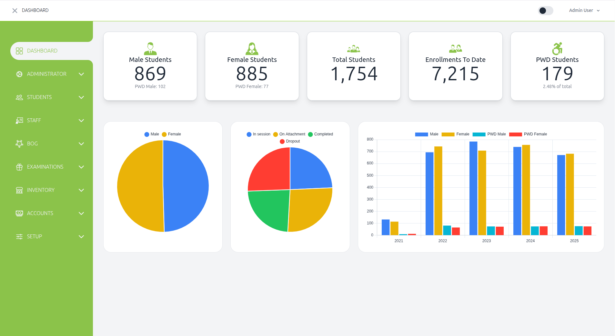Toggle the dark mode switch
Viewport: 615px width, 336px height.
click(546, 11)
